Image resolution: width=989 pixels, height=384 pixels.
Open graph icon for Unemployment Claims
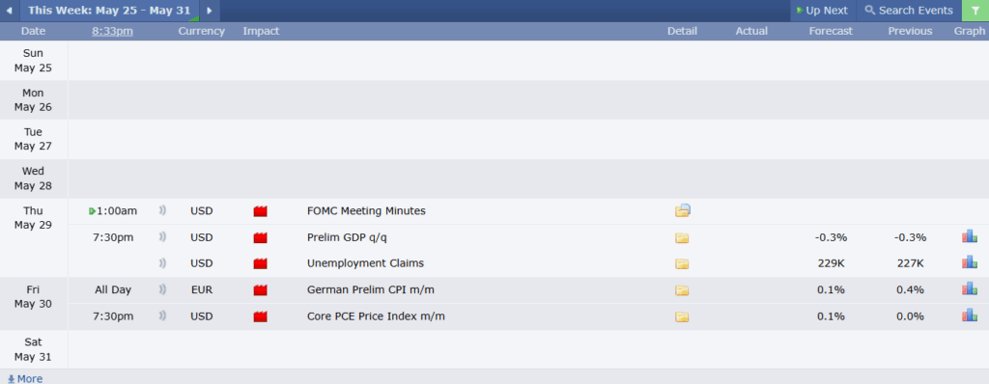pyautogui.click(x=970, y=262)
